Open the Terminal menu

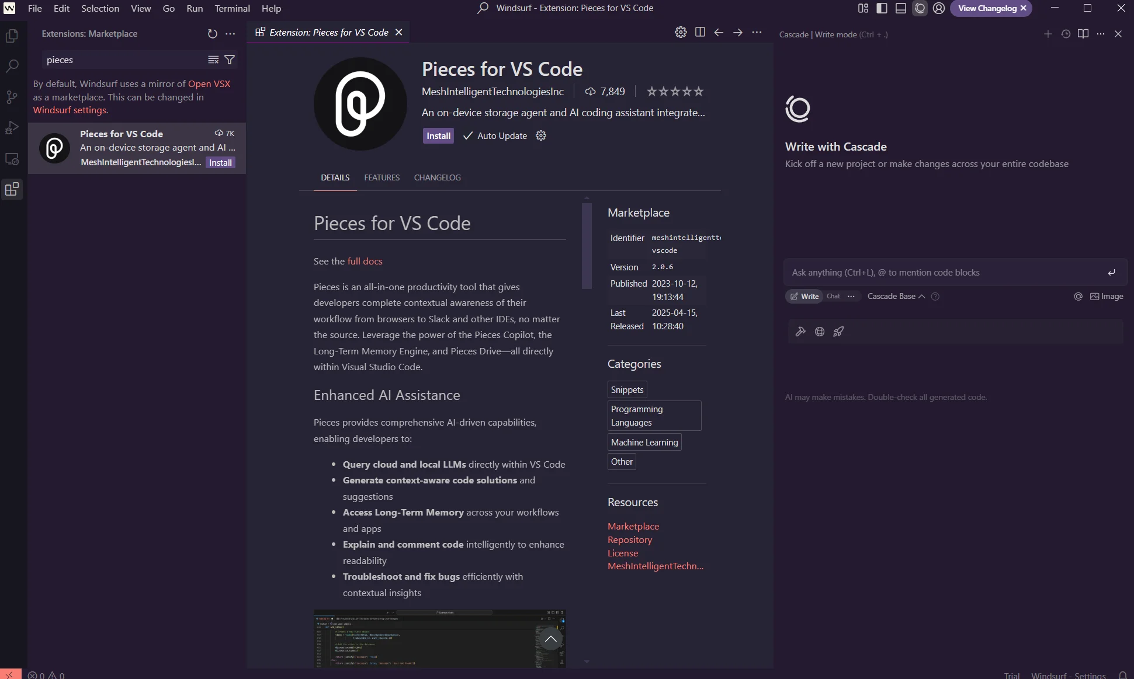tap(232, 8)
